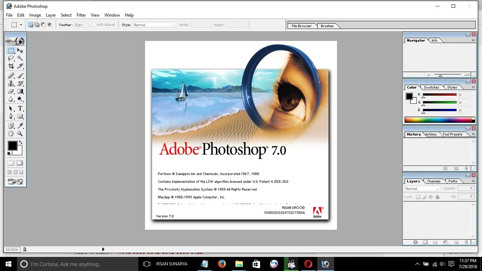Open Firefox from the taskbar
Viewport: 482px width, 271px height.
(222, 264)
